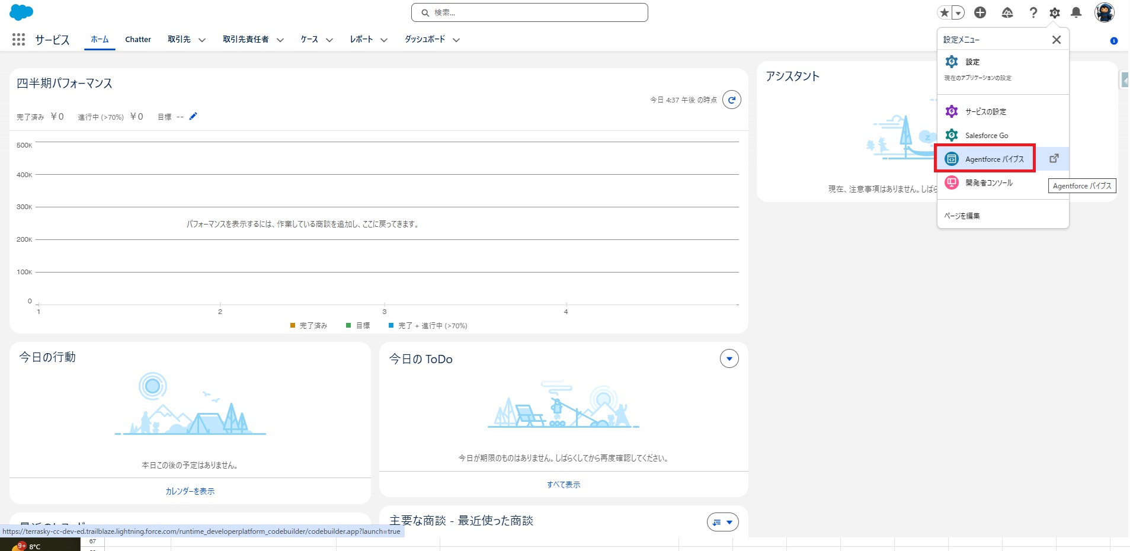Image resolution: width=1130 pixels, height=551 pixels.
Task: Choose Salesforce Go in settings menu
Action: click(x=986, y=136)
